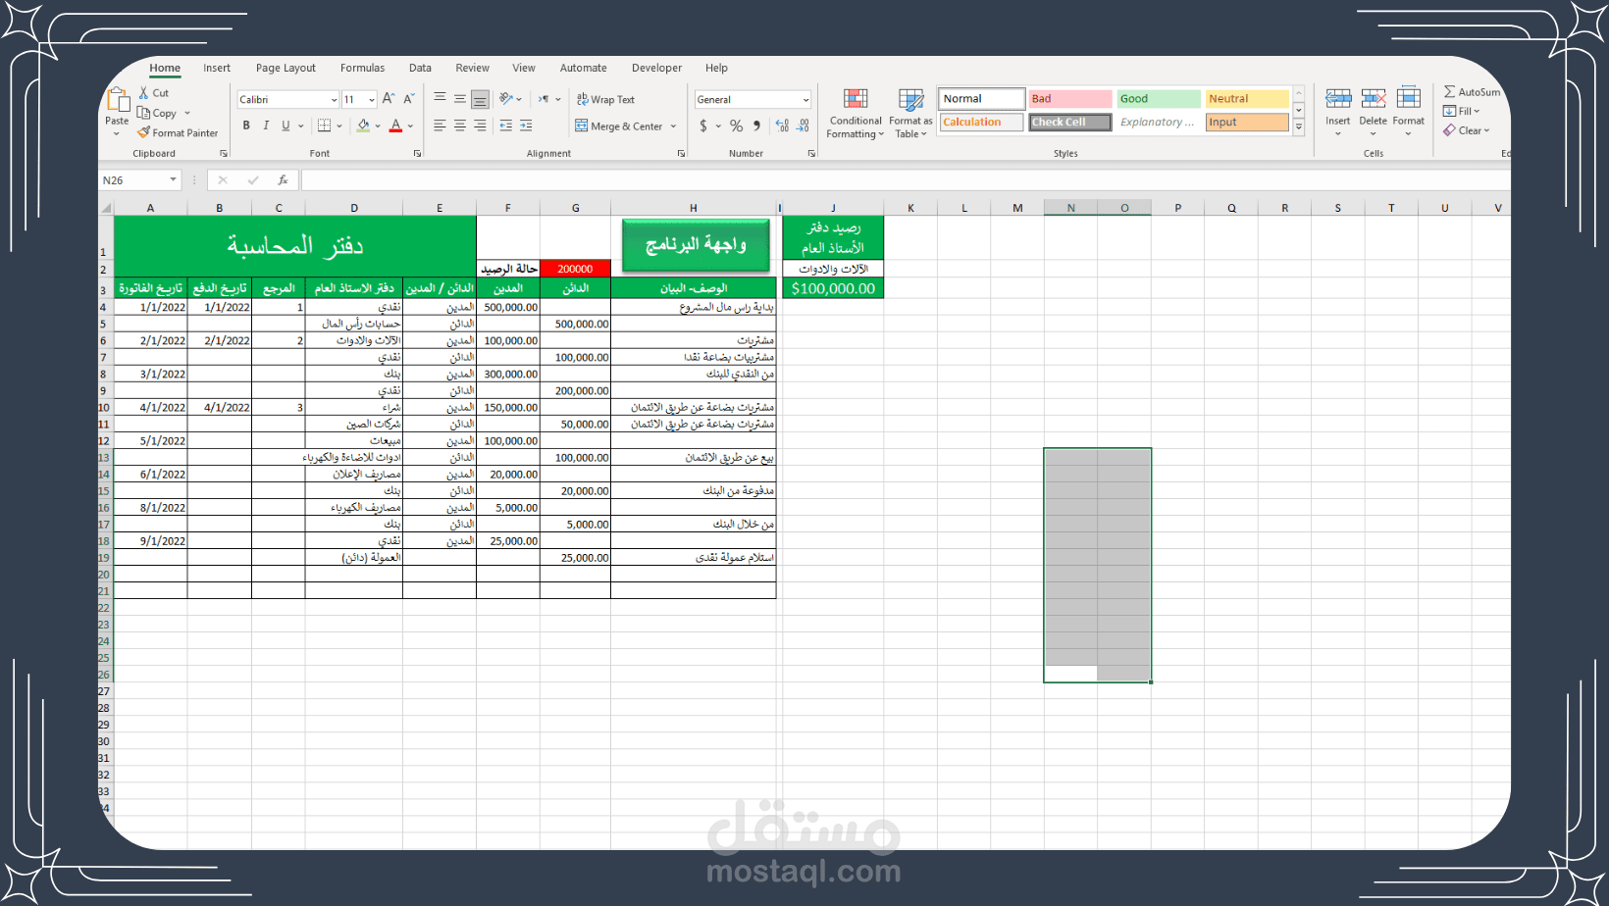Switch to the Formulas tab
This screenshot has height=906, width=1609.
click(362, 68)
